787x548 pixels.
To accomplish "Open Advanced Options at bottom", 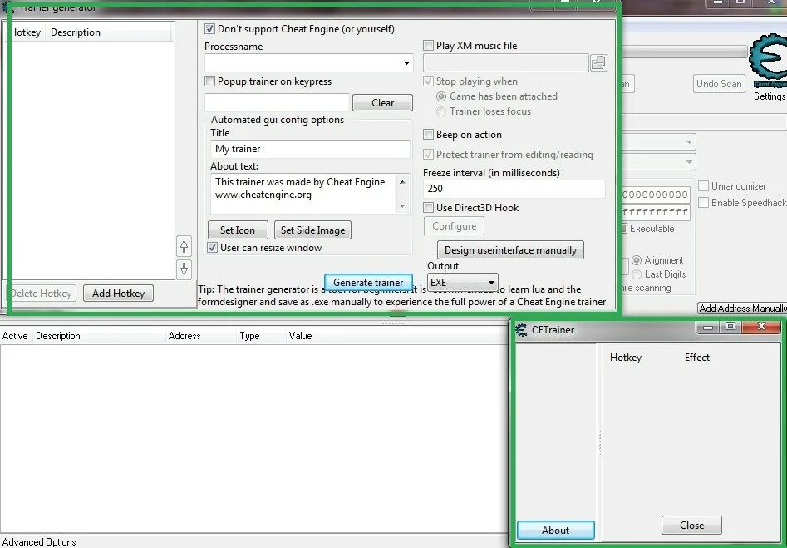I will tap(39, 542).
